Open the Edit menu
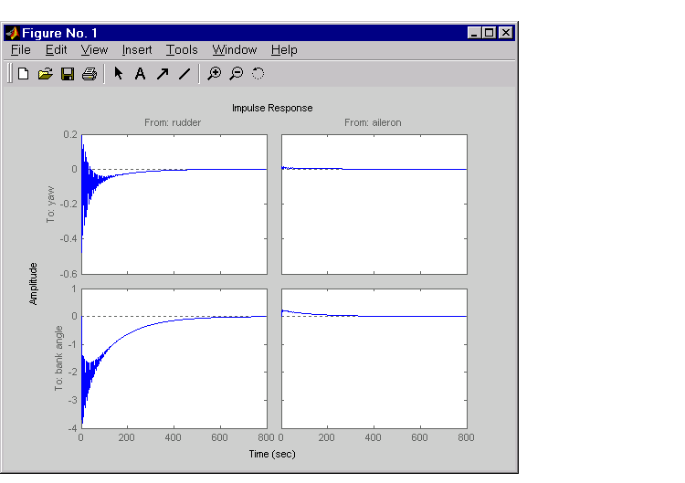Image resolution: width=685 pixels, height=483 pixels. point(56,50)
